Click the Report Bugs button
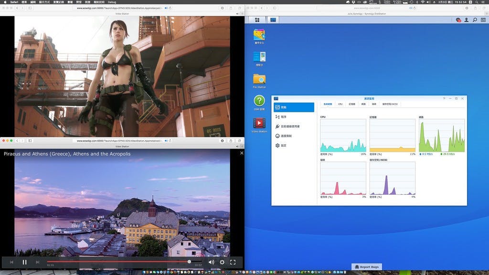Viewport: 489px width, 275px height. [x=367, y=267]
